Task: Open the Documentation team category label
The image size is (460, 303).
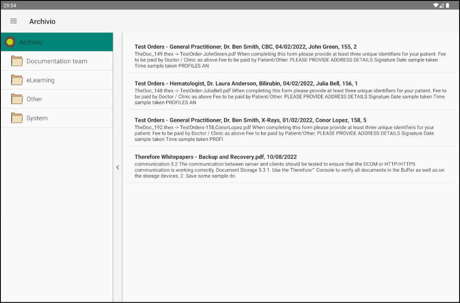Action: pos(57,61)
